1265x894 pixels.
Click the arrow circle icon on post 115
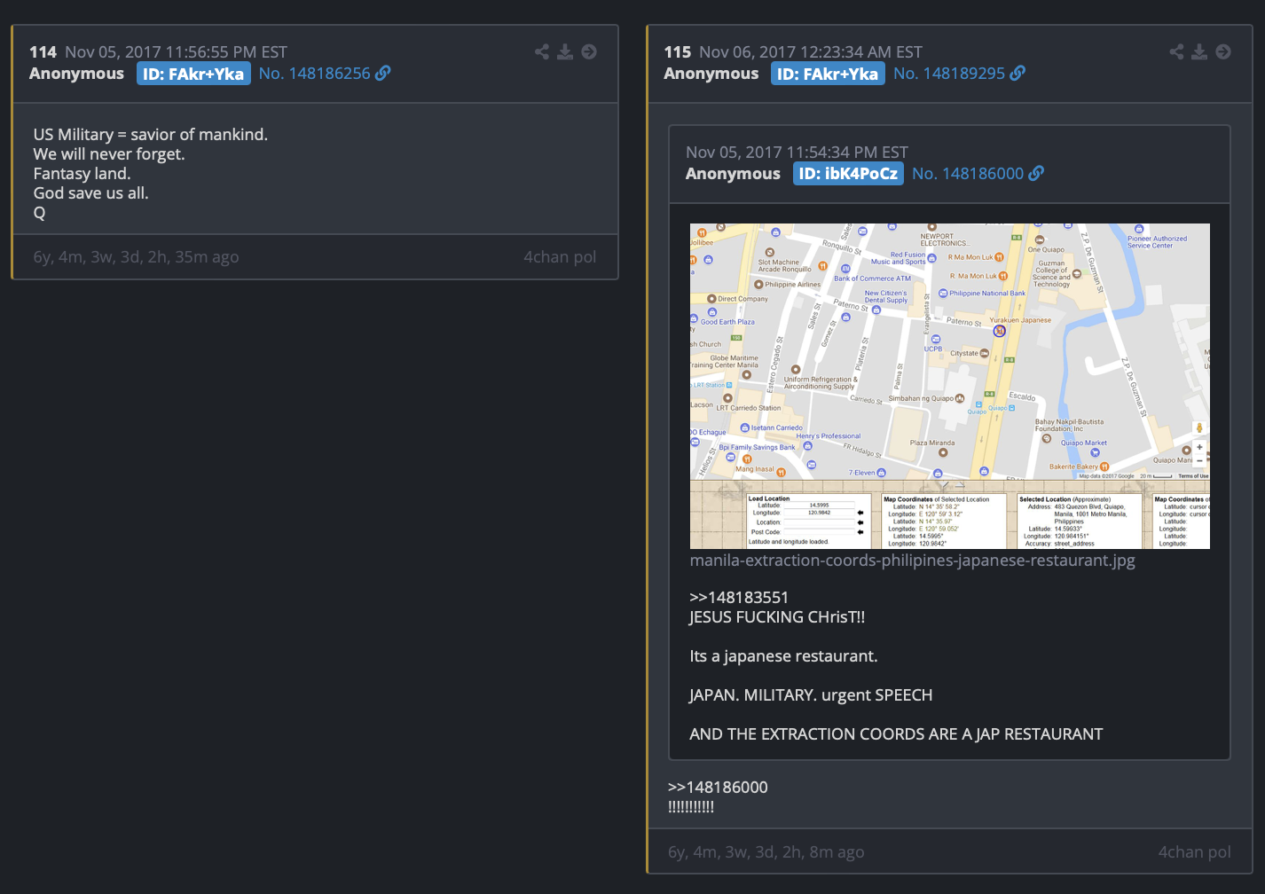[1223, 51]
